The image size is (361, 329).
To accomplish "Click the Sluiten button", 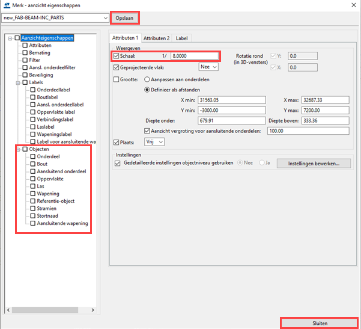I will (x=320, y=323).
